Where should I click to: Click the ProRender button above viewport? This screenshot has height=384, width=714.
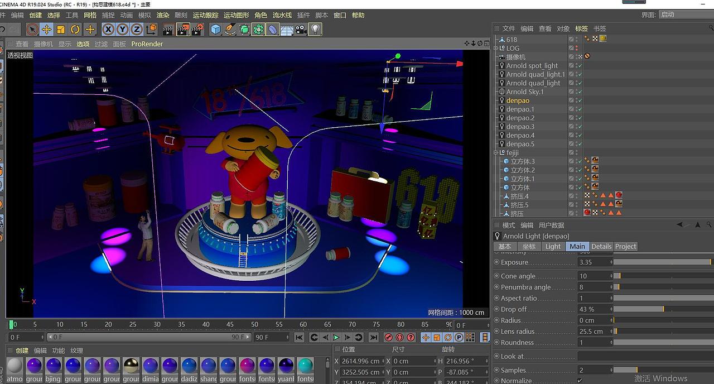(x=147, y=44)
